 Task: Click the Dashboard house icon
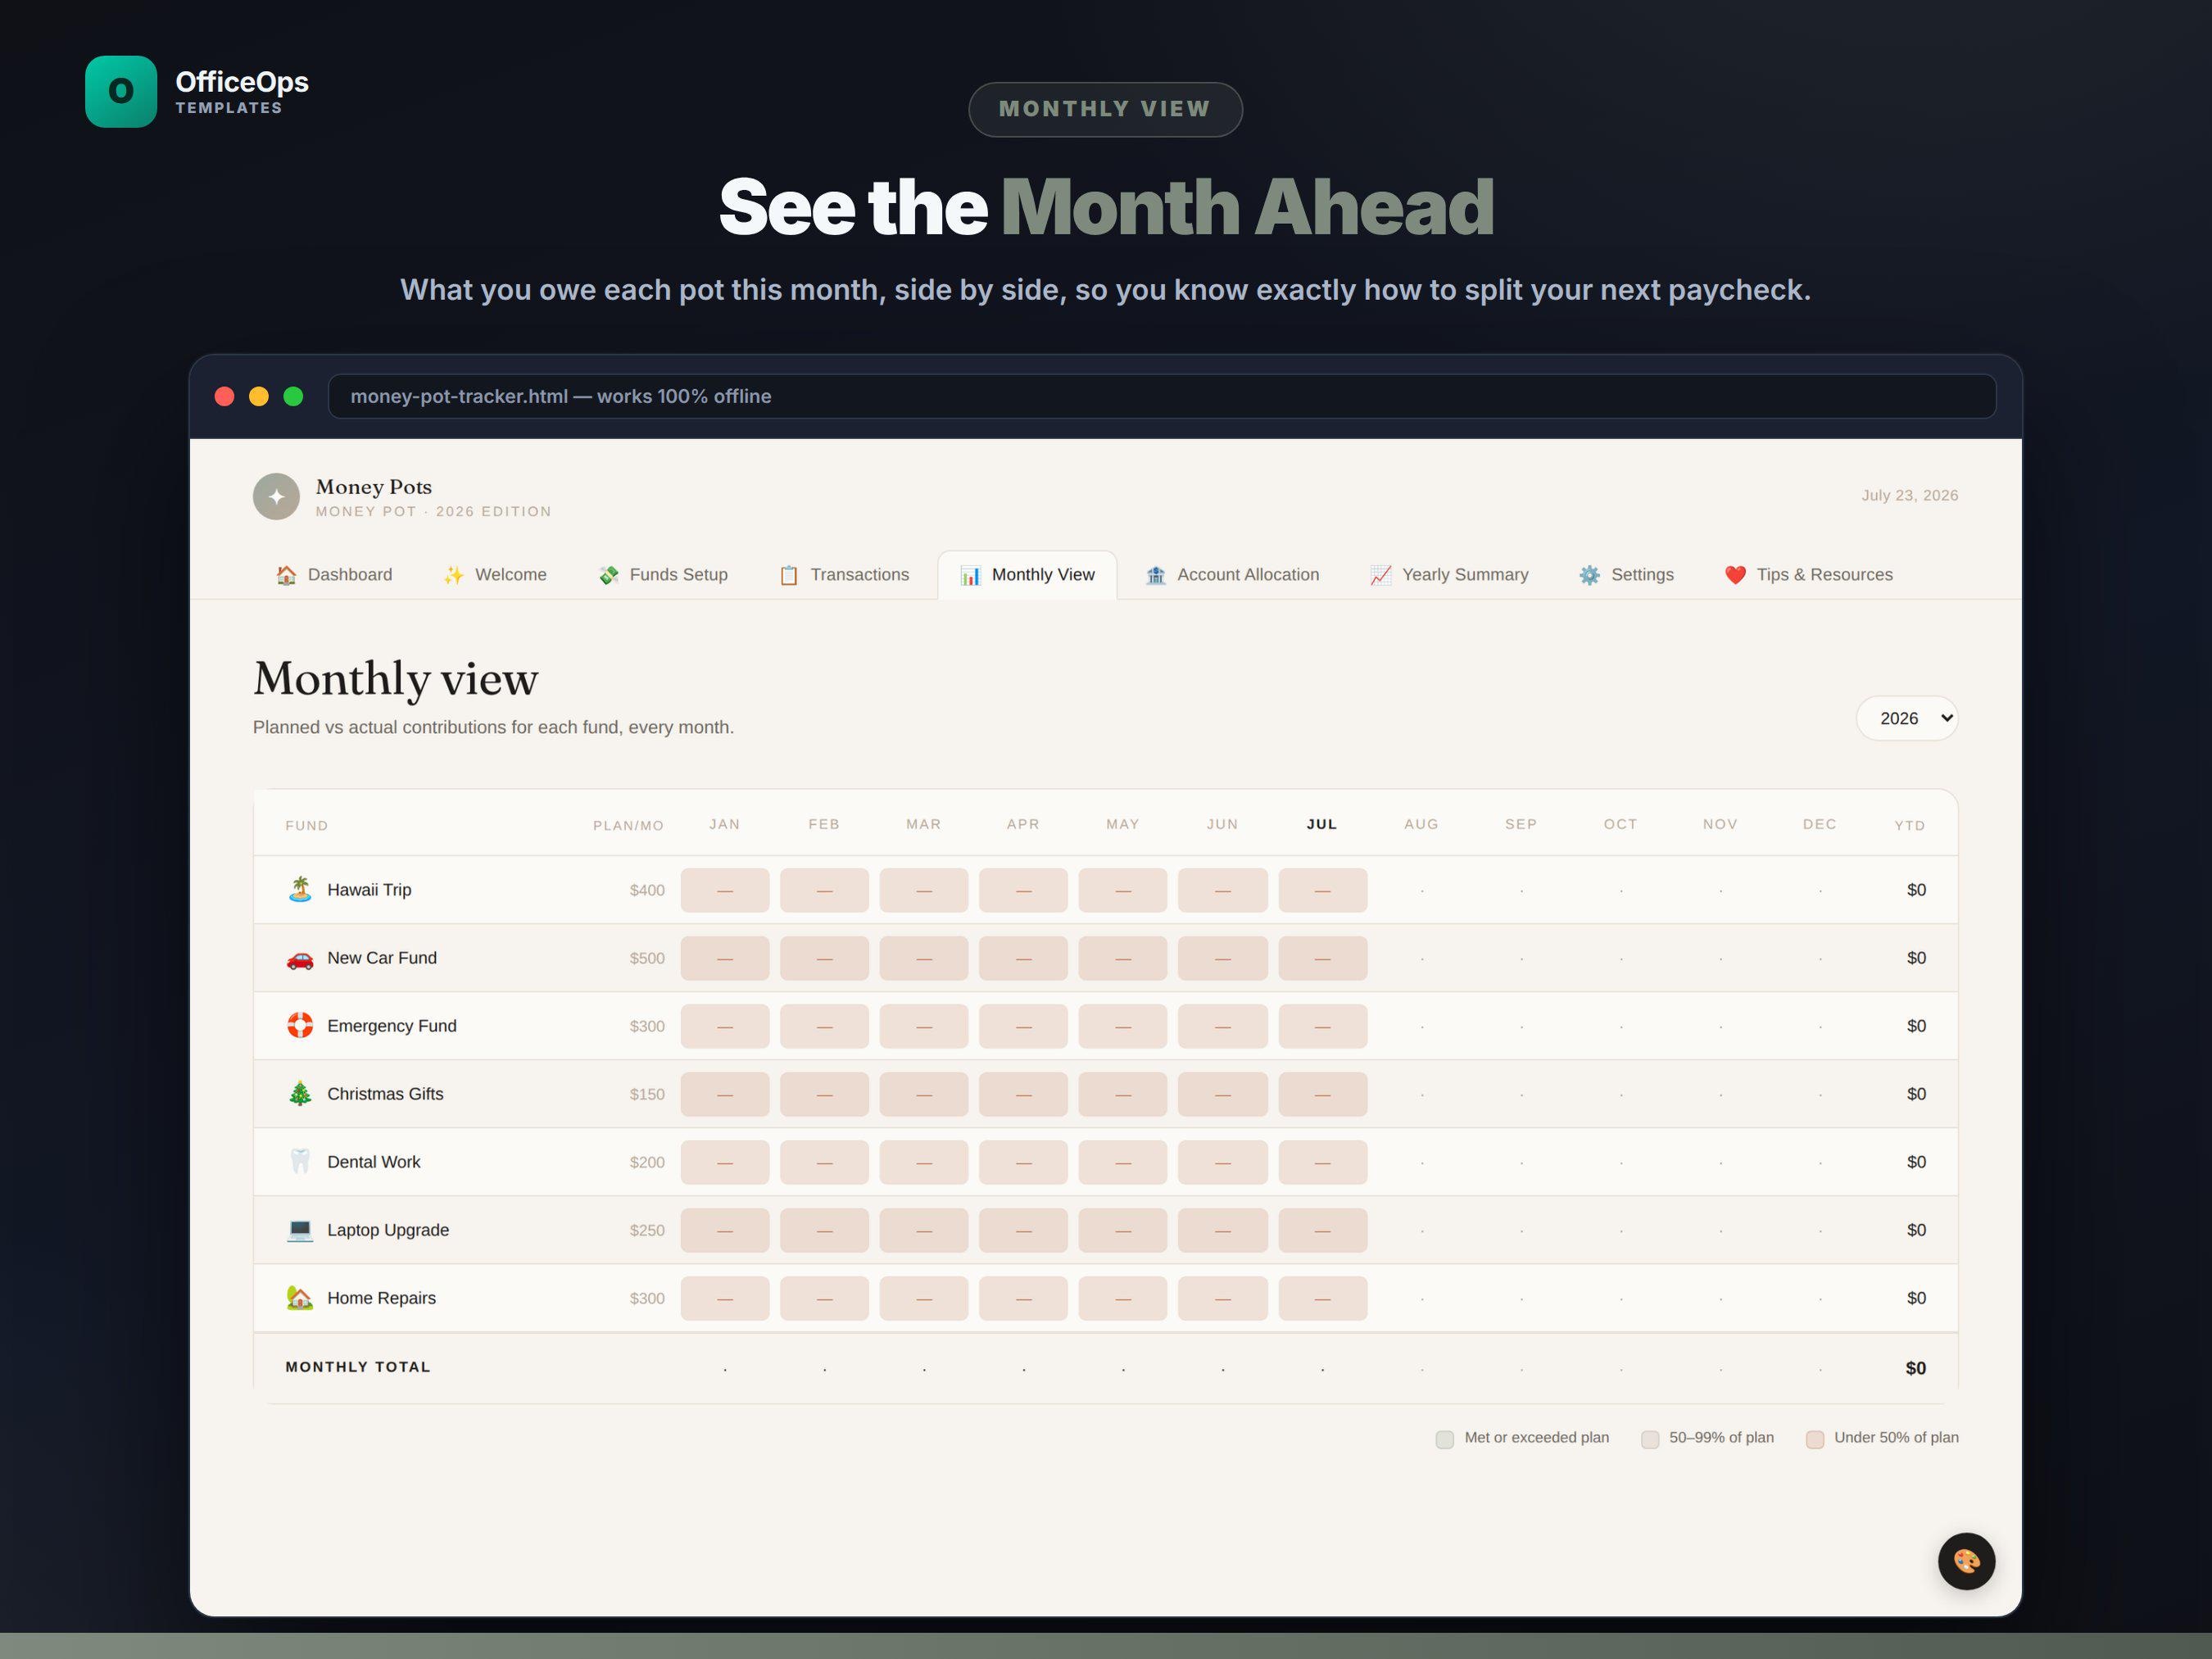[x=286, y=575]
